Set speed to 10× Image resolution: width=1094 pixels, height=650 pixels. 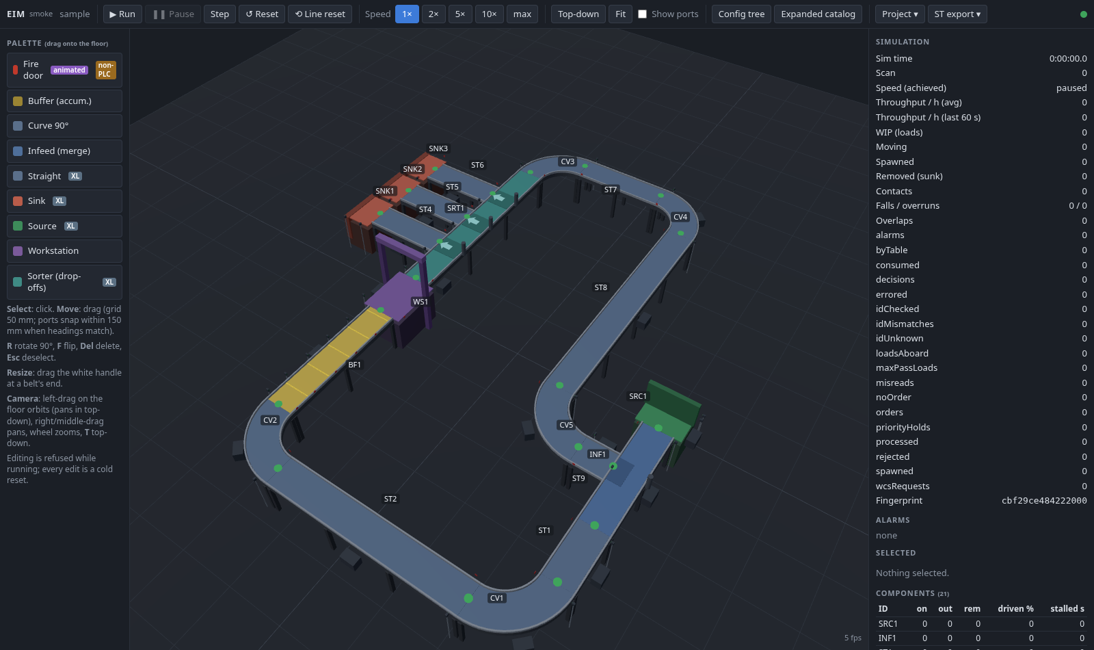pos(490,14)
